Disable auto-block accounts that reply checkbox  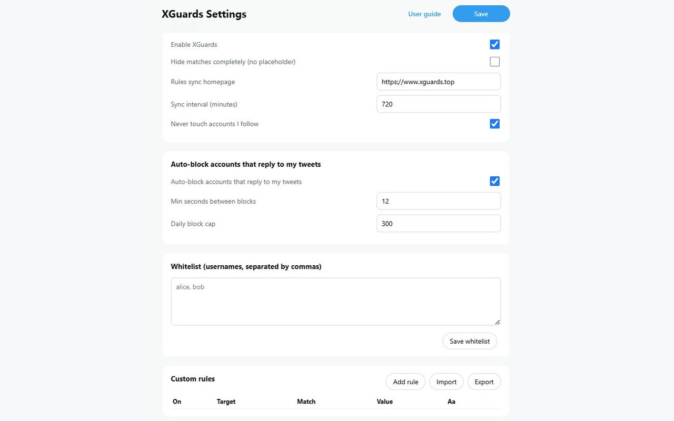pyautogui.click(x=494, y=181)
